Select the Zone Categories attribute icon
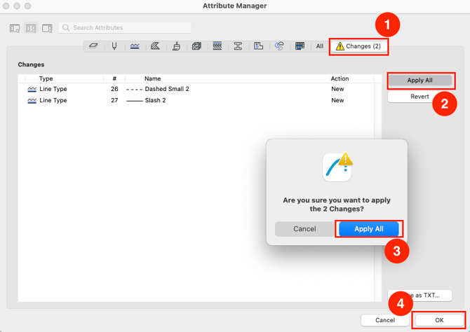 pyautogui.click(x=259, y=46)
